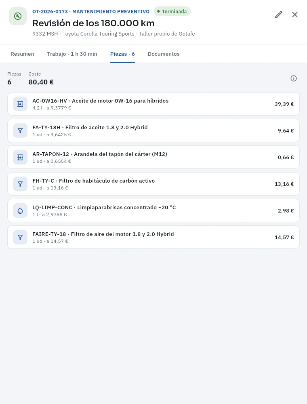Viewport: 307px width, 404px height.
Task: Click the vehicle line 9332 MSH · Toyota Corolla
Action: point(114,34)
